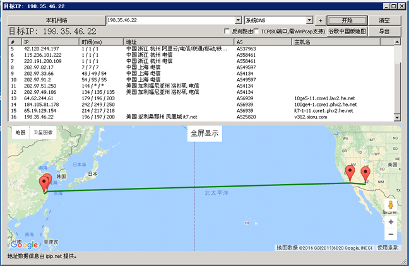Zoom in on the map
409x266 pixels.
tap(391, 222)
